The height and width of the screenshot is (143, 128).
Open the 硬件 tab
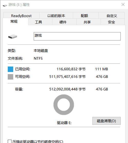pyautogui.click(x=63, y=22)
